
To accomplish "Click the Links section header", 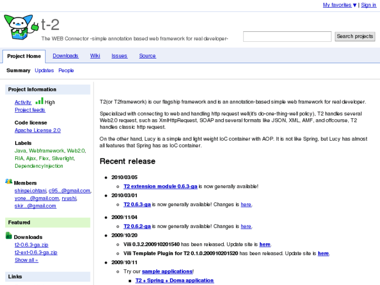I will click(48, 277).
